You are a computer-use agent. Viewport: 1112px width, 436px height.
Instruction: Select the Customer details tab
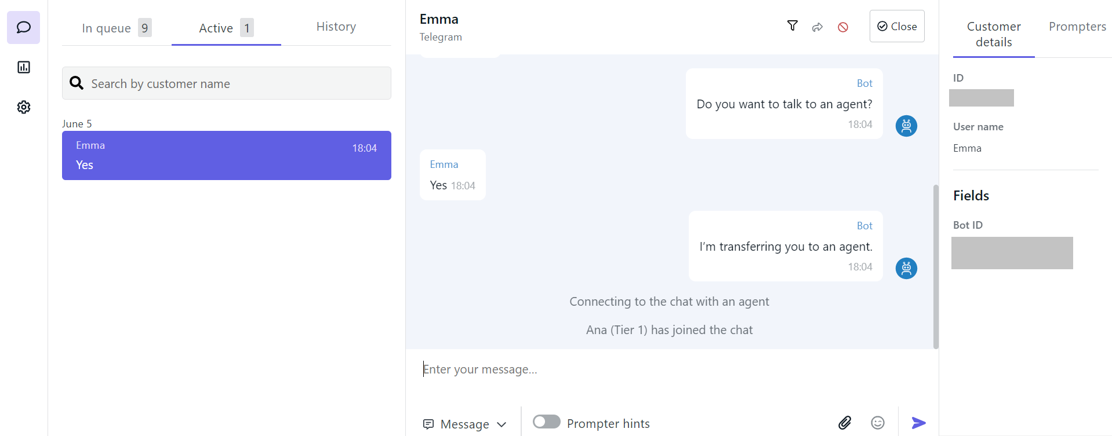(994, 34)
